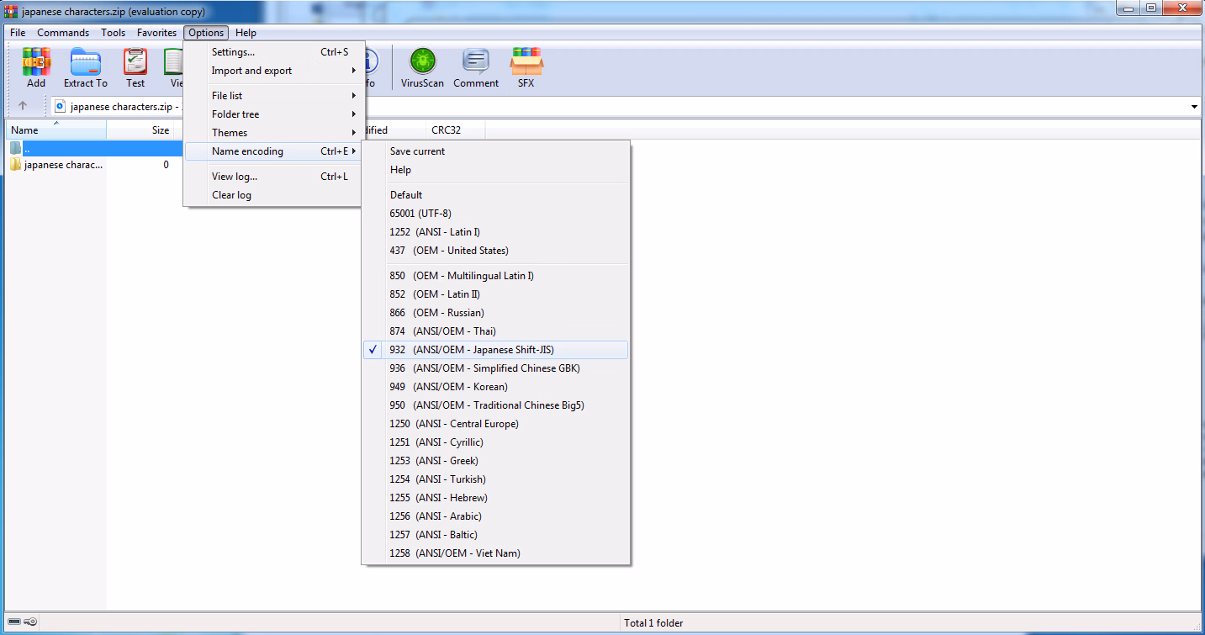This screenshot has width=1205, height=635.
Task: Toggle checked 932 Japanese Shift-JIS encoding
Action: (496, 350)
